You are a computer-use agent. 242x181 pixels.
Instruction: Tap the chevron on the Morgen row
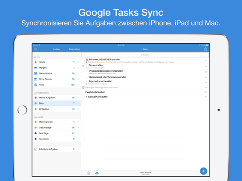pos(78,68)
